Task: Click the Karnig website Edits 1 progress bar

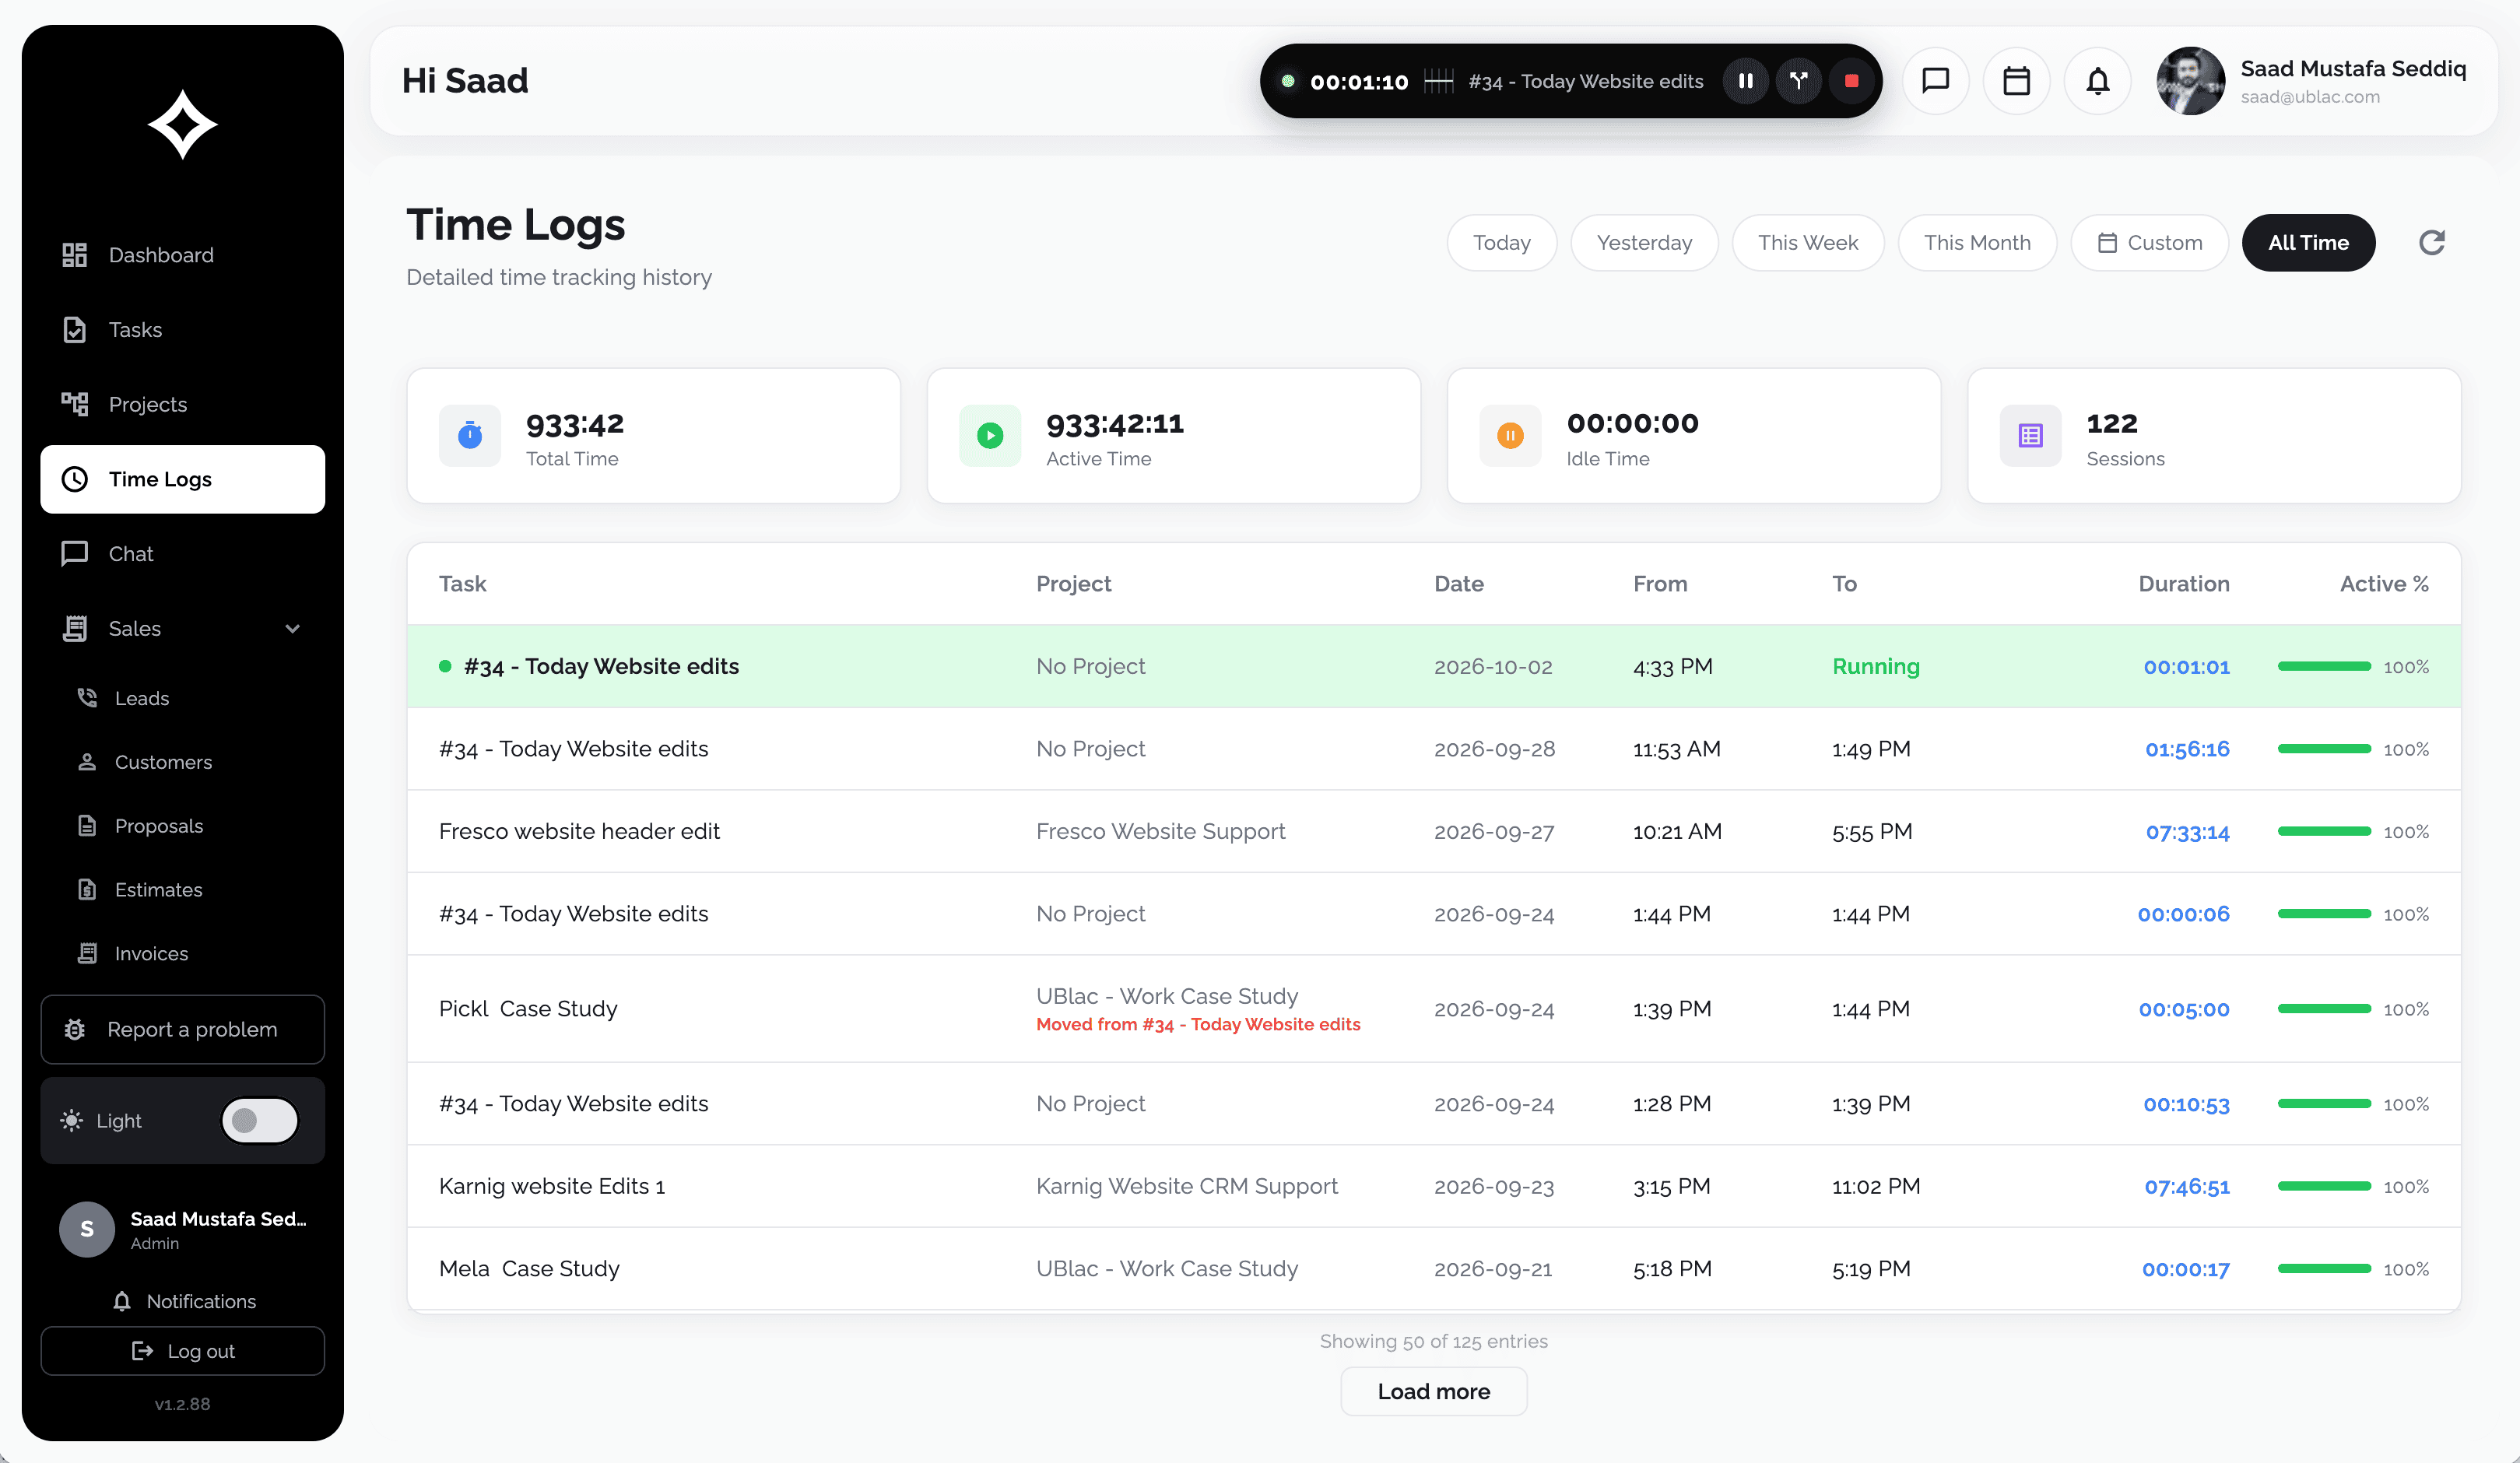Action: (x=2324, y=1187)
